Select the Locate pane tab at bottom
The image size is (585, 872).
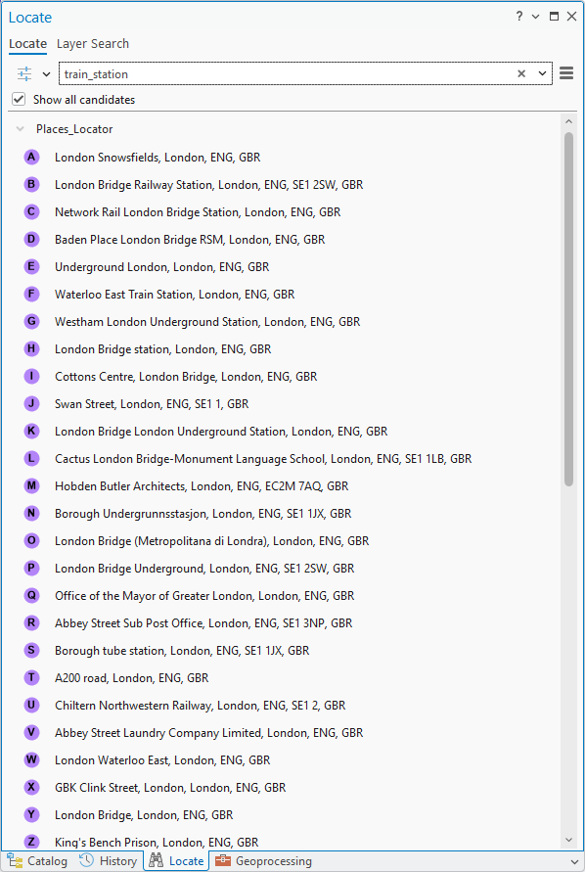[176, 861]
